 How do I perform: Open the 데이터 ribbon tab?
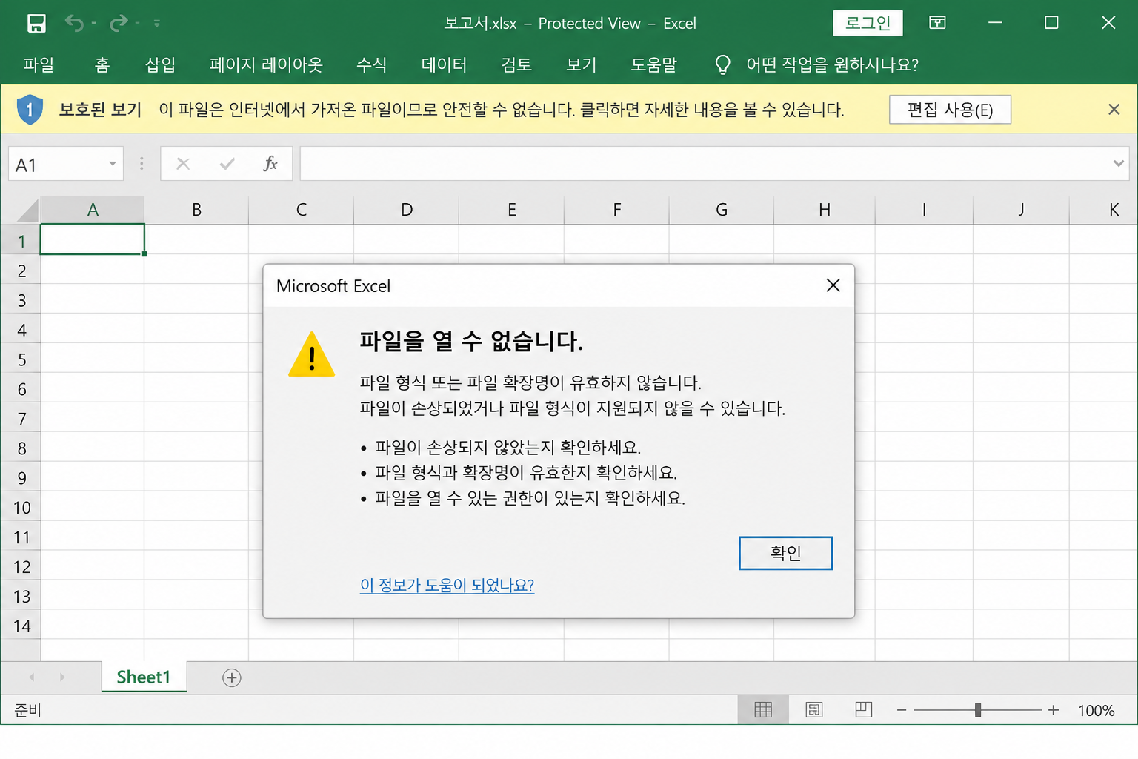(x=445, y=65)
